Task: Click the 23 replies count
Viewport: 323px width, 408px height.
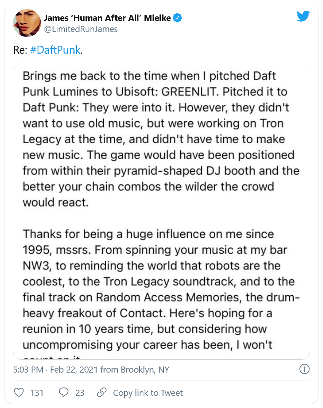Action: 80,393
